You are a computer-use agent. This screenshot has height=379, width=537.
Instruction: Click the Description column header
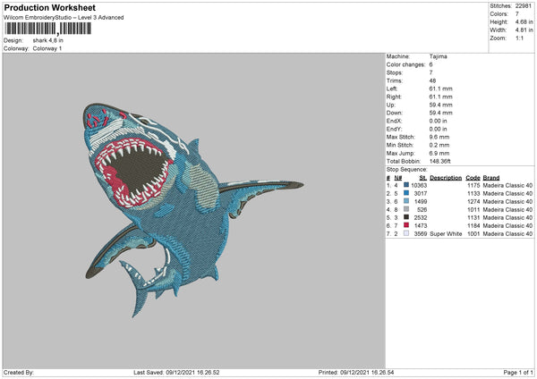coord(445,177)
